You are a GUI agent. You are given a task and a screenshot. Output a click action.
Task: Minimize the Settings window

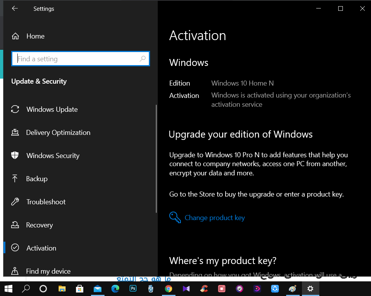[x=319, y=8]
